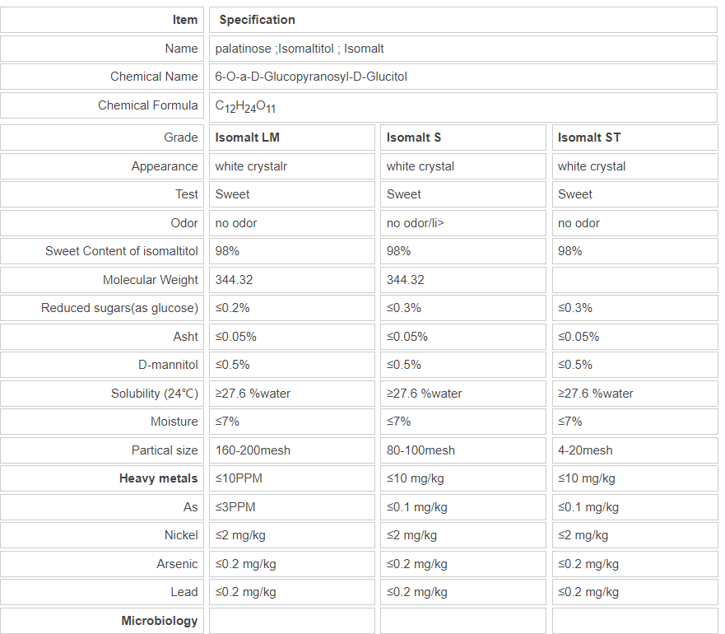Click the 'Item' column header cell
Screen dimensions: 725x634
(185, 20)
